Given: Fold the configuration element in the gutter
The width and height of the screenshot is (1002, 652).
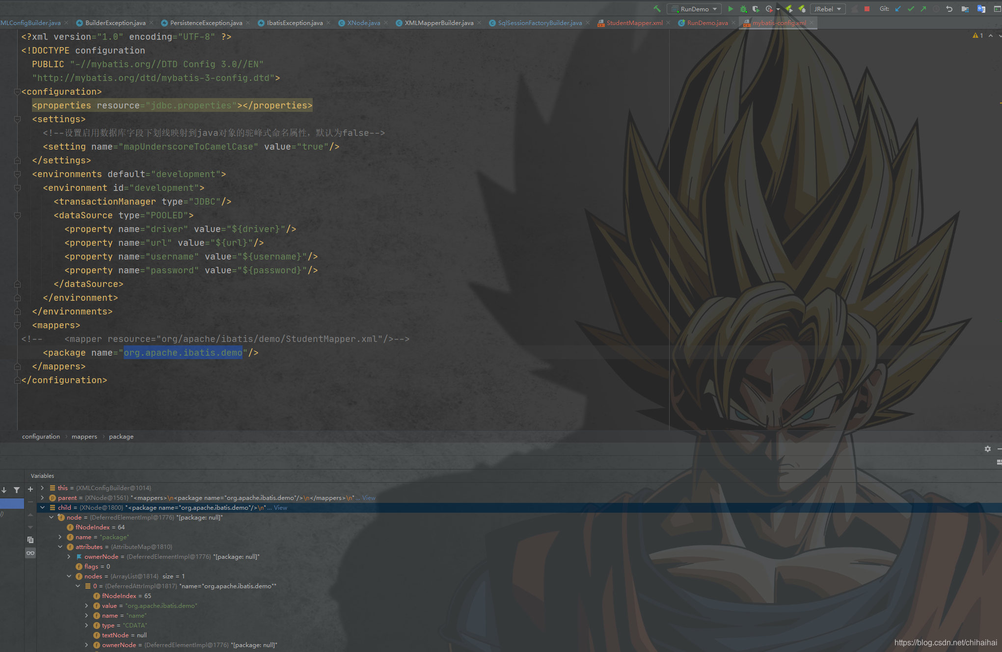Looking at the screenshot, I should tap(17, 92).
